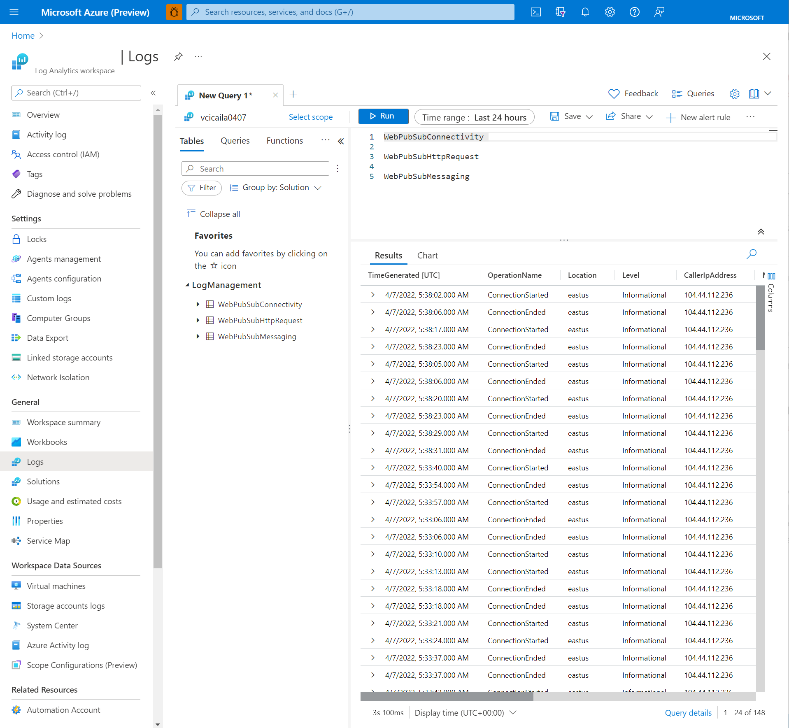Expand the first result row
The image size is (789, 728).
(x=372, y=295)
